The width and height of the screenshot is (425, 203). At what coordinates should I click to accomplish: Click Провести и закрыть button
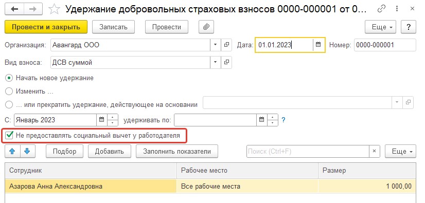tap(46, 27)
